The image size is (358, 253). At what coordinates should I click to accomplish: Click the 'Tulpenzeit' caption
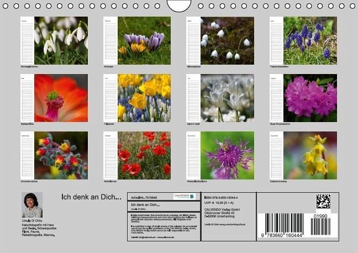coord(109,124)
